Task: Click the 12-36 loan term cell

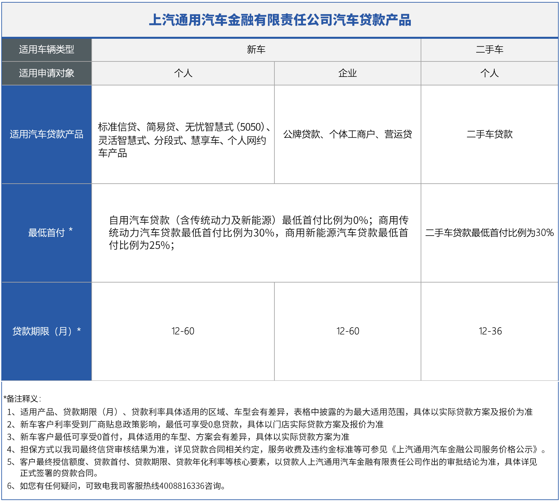Action: tap(490, 331)
